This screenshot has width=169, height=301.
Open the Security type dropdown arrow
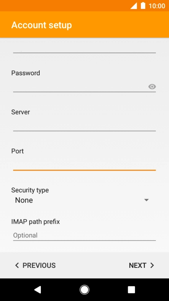(x=146, y=200)
